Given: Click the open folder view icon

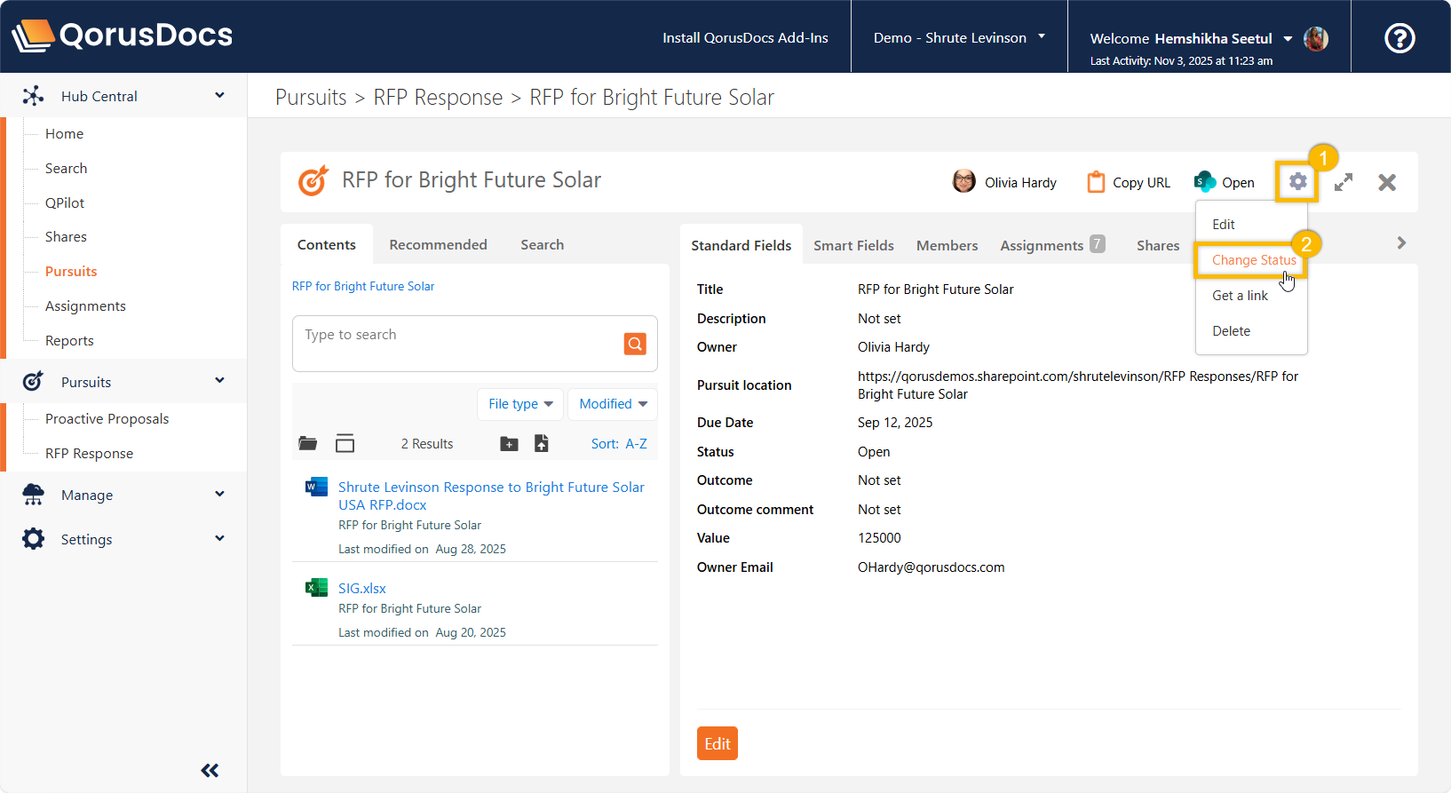Looking at the screenshot, I should (308, 443).
